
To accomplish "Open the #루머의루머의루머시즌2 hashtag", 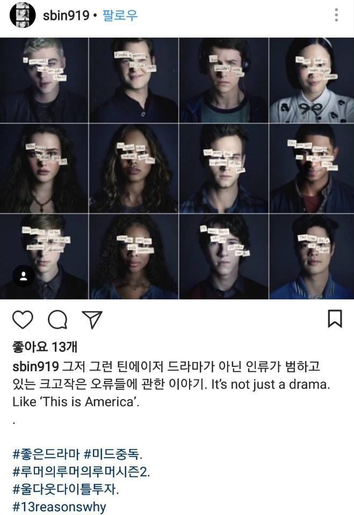I will [x=80, y=472].
